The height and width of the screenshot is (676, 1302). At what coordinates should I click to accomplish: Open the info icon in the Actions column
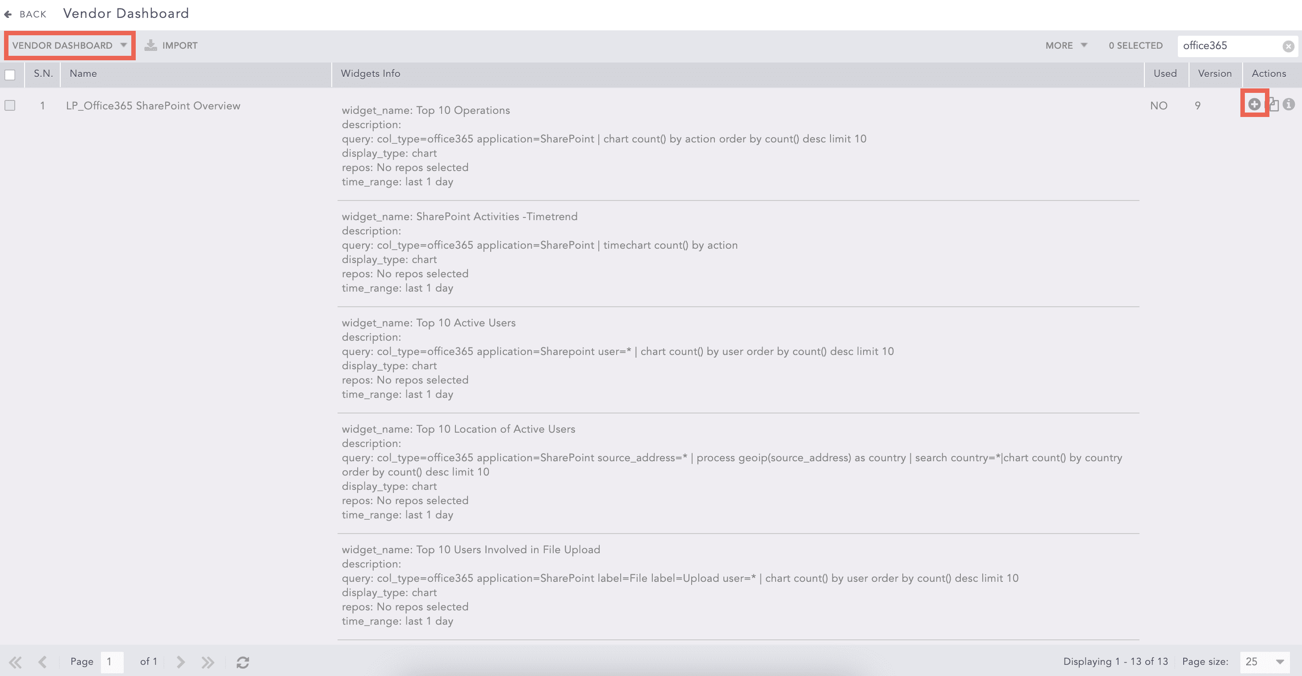coord(1289,104)
